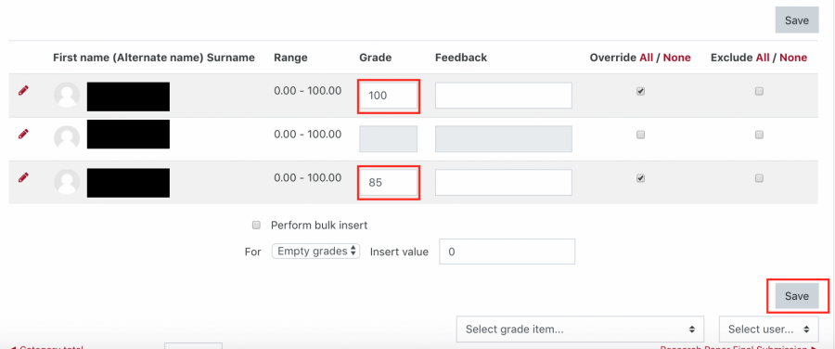Open the Select user dropdown
This screenshot has width=835, height=349.
tap(769, 330)
